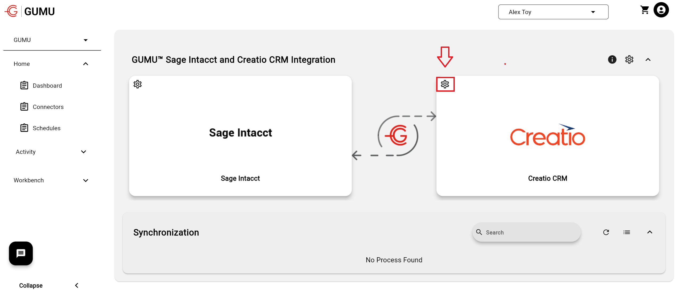The image size is (675, 299).
Task: Open Creatio CRM card settings gear
Action: click(445, 84)
